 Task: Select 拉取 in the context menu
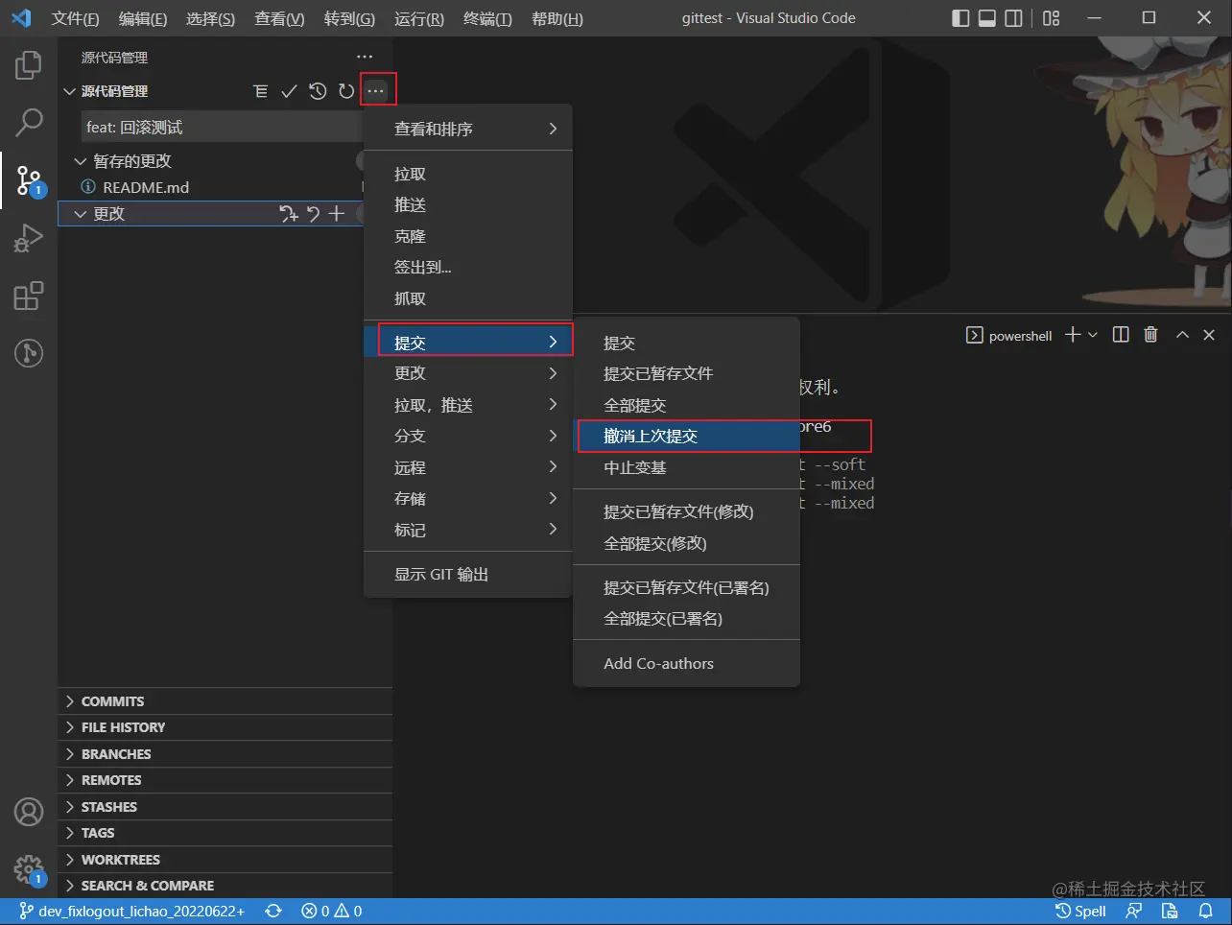click(x=468, y=174)
